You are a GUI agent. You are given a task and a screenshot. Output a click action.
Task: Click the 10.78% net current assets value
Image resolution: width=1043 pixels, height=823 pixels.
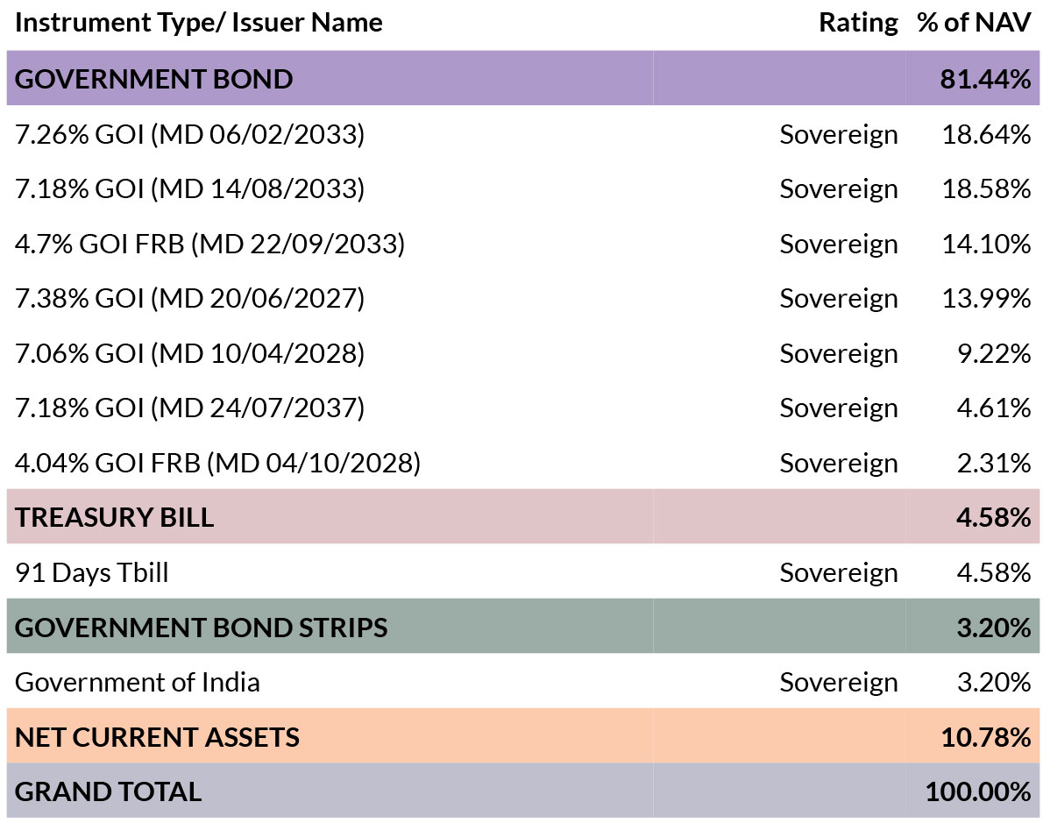(x=986, y=737)
